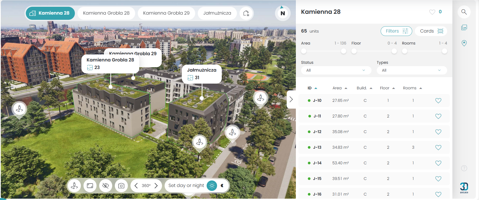The width and height of the screenshot is (479, 200).
Task: Select unit J-13 row
Action: click(374, 147)
